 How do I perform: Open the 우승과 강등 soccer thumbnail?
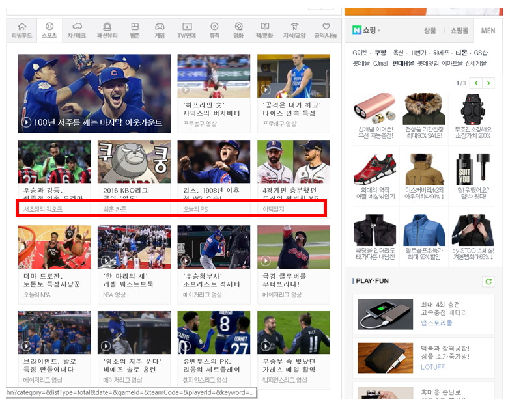55,161
